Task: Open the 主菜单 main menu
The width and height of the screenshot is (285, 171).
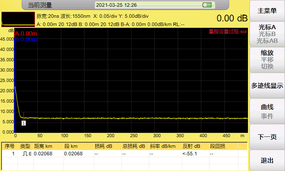Action: pyautogui.click(x=267, y=11)
